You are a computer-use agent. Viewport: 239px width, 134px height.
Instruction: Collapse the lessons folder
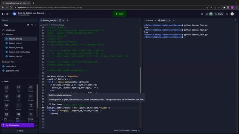coord(9,35)
